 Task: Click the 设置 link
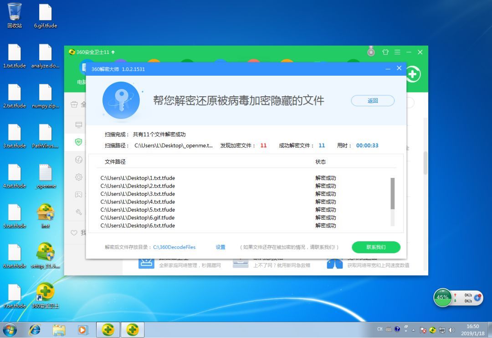pyautogui.click(x=220, y=247)
